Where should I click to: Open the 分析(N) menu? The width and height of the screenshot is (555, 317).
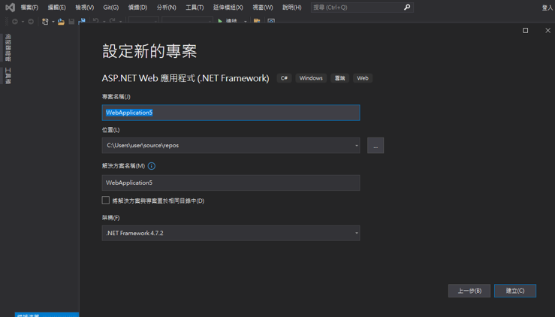click(167, 7)
